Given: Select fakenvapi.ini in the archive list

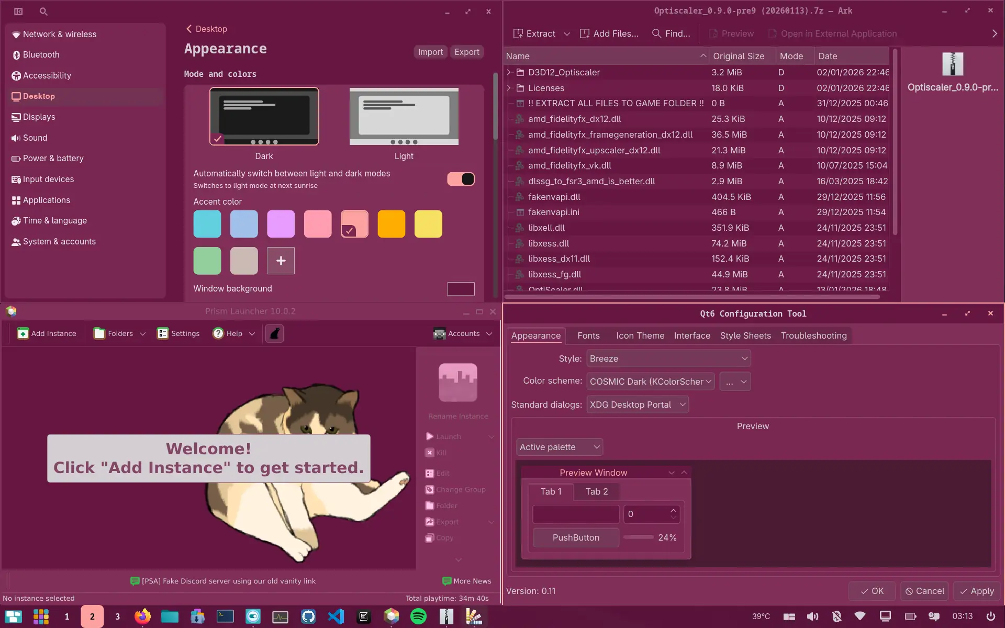Looking at the screenshot, I should tap(553, 212).
